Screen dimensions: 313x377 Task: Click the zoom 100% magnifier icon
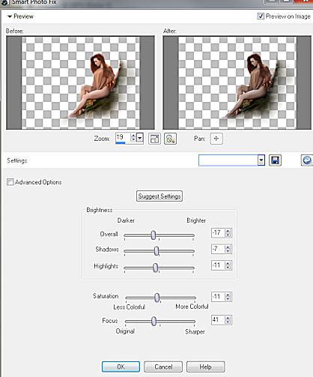tap(170, 139)
